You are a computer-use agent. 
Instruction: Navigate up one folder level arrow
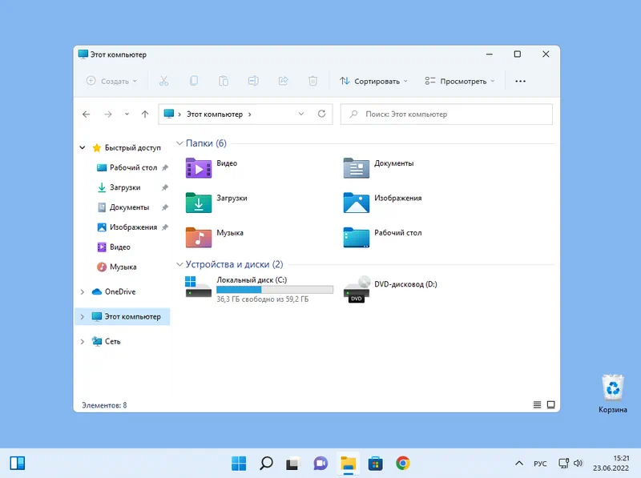click(145, 114)
